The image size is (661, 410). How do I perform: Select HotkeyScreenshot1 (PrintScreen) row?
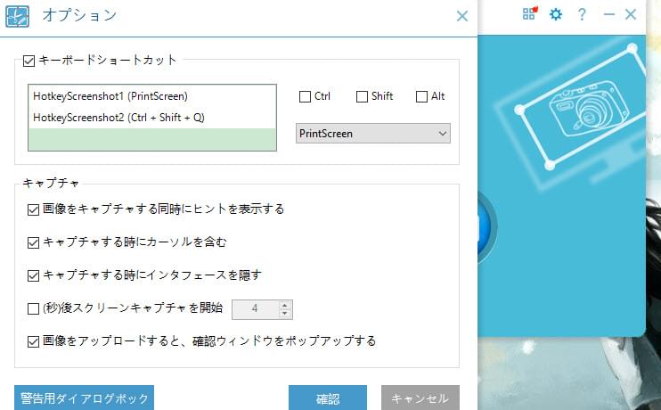[x=152, y=96]
